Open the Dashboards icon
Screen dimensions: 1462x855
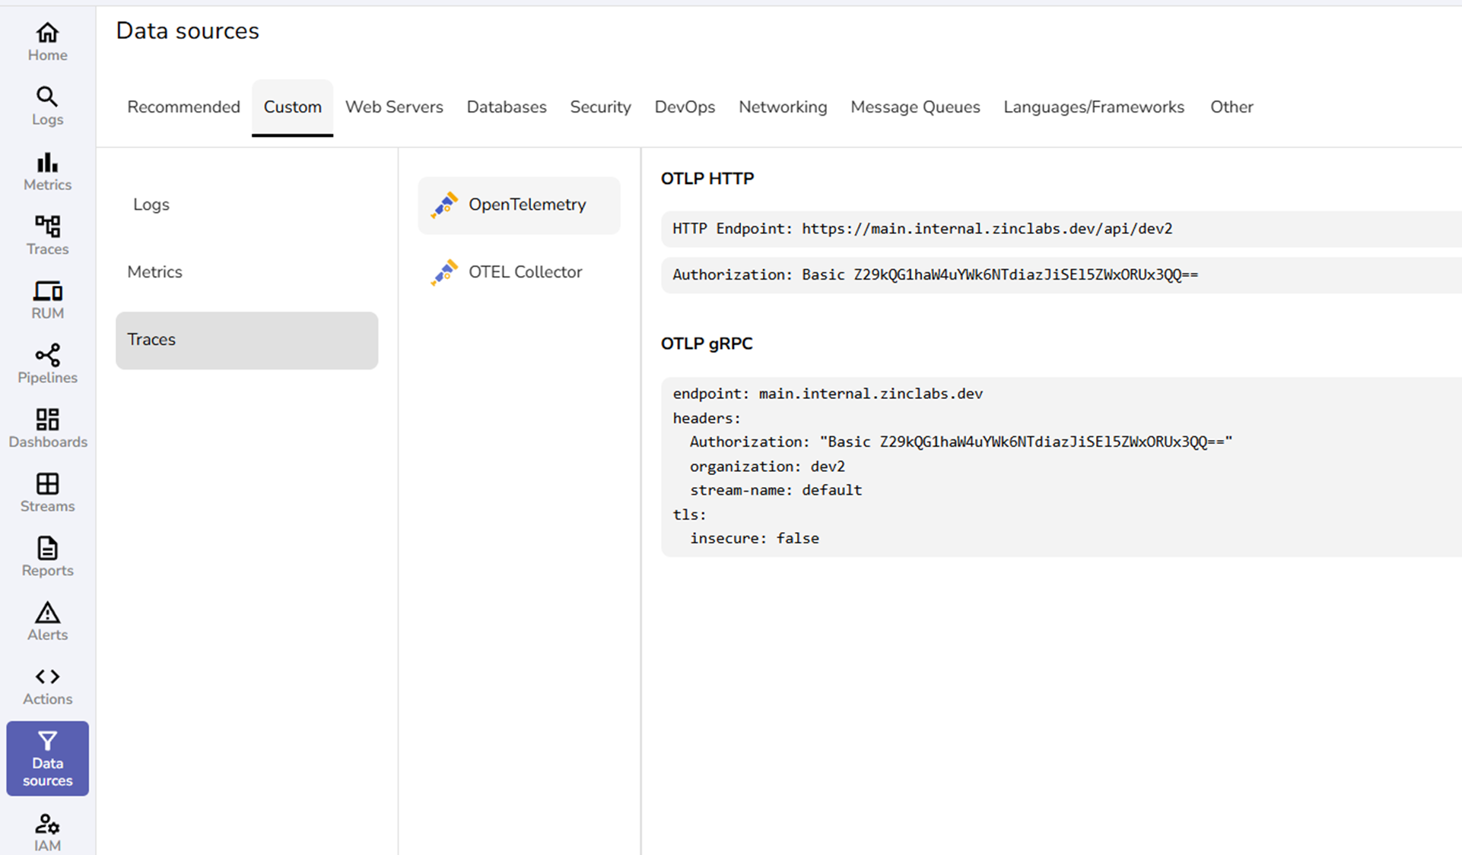(x=47, y=420)
